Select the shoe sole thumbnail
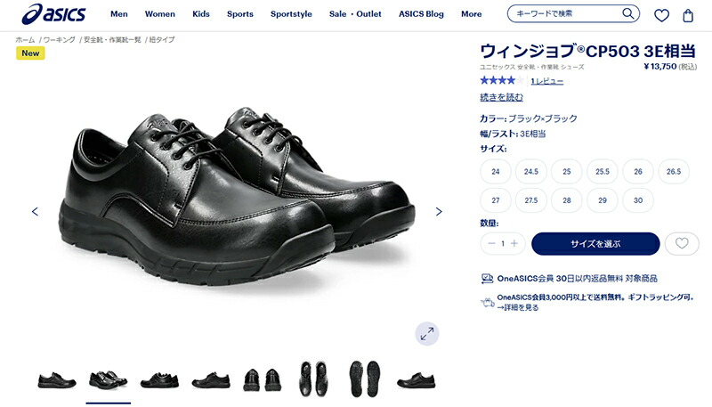 (x=365, y=378)
